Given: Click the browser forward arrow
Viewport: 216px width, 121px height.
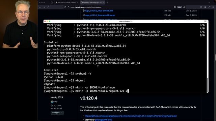Looking at the screenshot, I should [44, 7].
